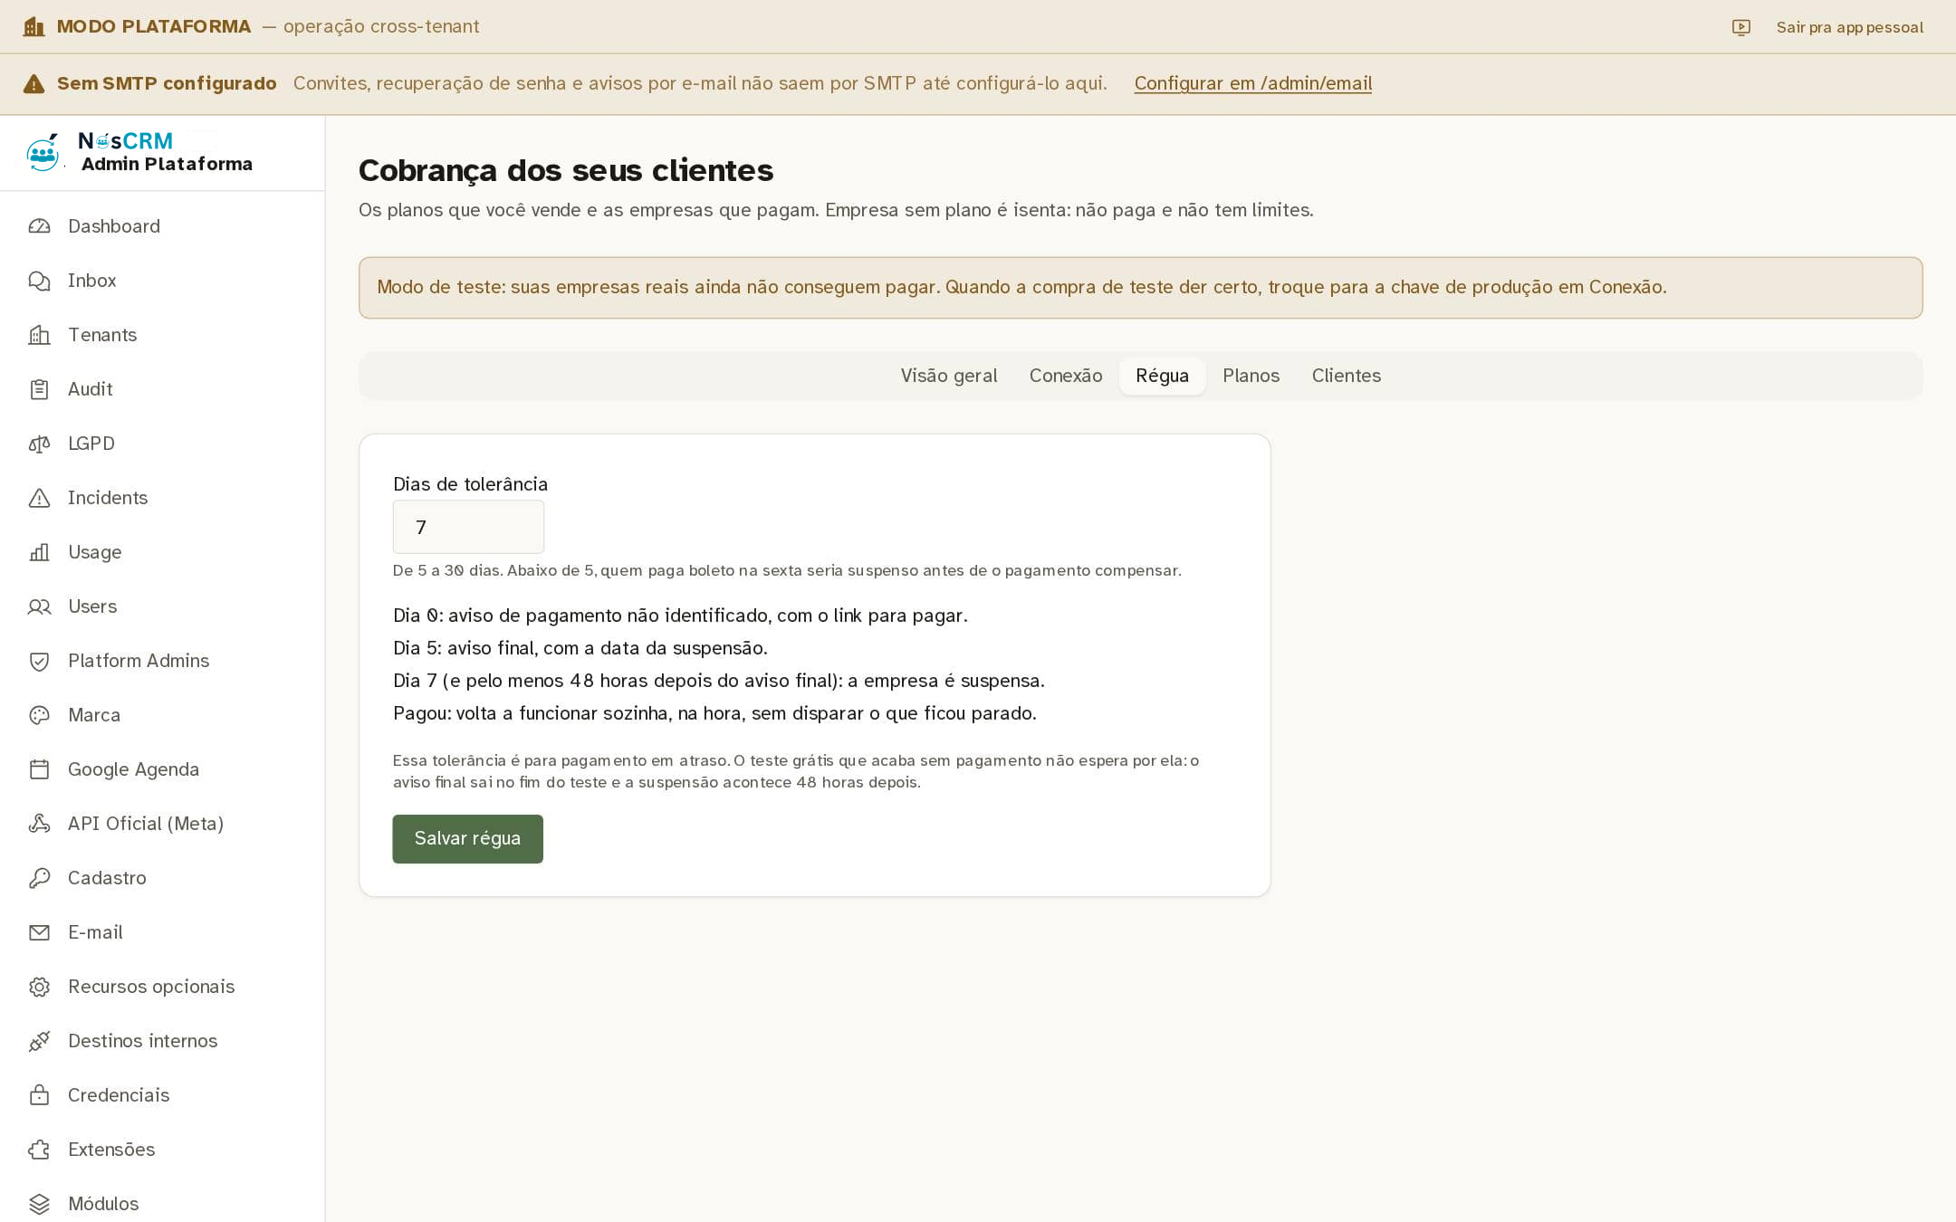Go to Google Agenda in the sidebar
Image resolution: width=1956 pixels, height=1222 pixels.
pyautogui.click(x=163, y=769)
